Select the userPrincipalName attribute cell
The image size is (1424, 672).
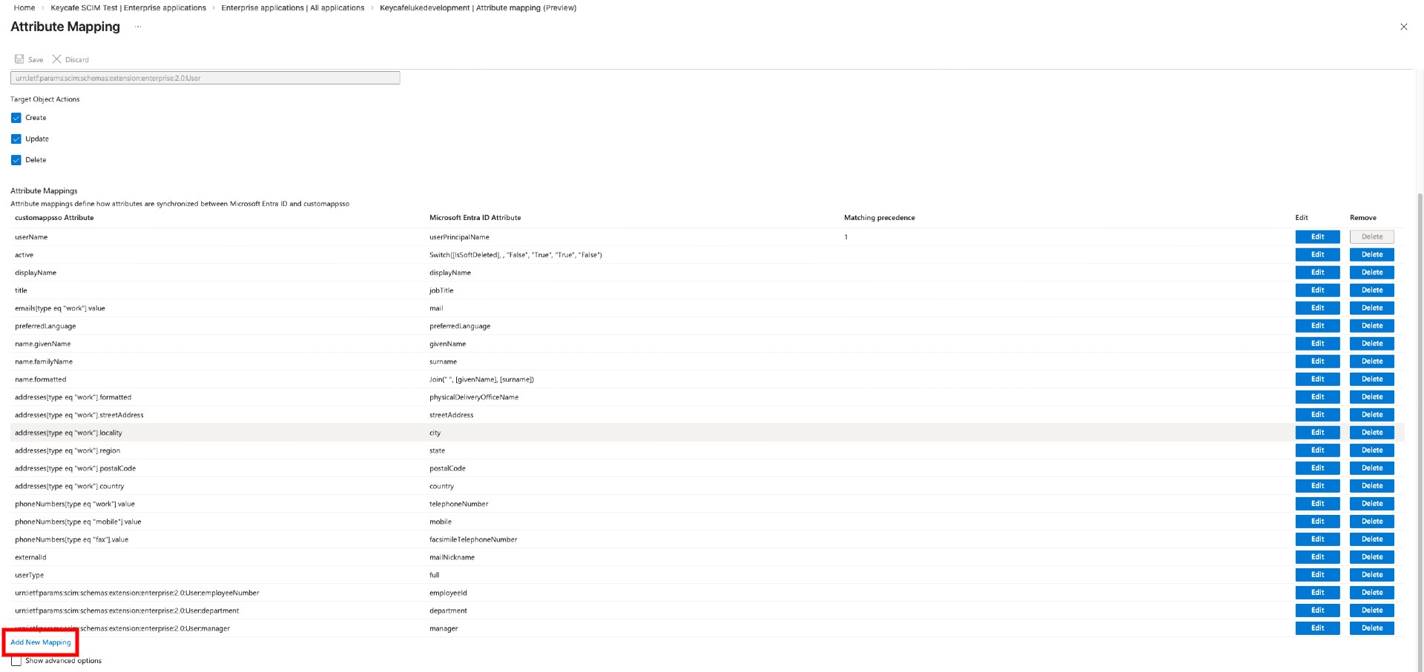tap(459, 237)
